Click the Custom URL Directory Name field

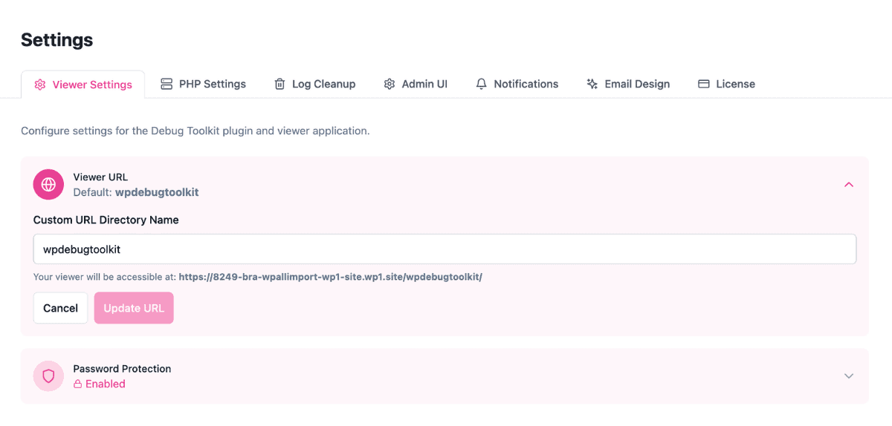[x=445, y=249]
